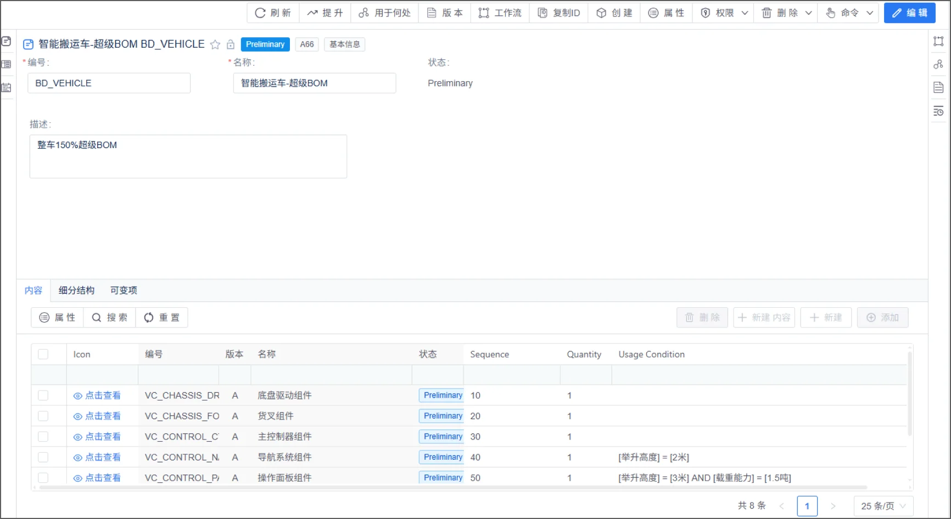Click 点击查看 for 底盘驱动组件
951x519 pixels.
pyautogui.click(x=97, y=396)
